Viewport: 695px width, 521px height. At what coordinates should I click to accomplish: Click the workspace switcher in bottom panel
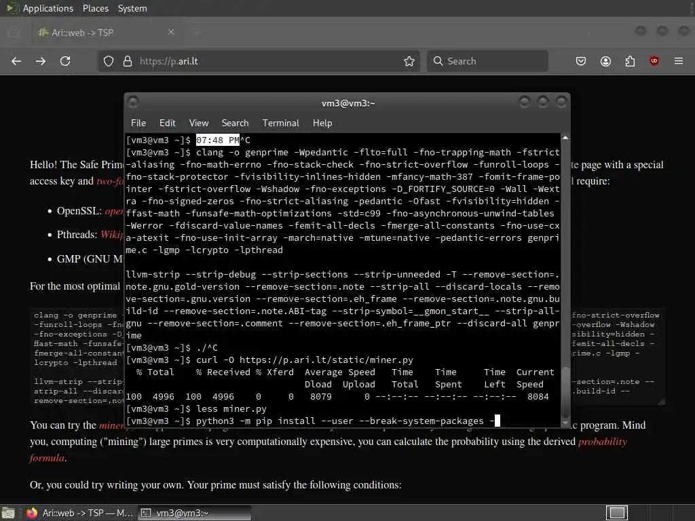[617, 513]
